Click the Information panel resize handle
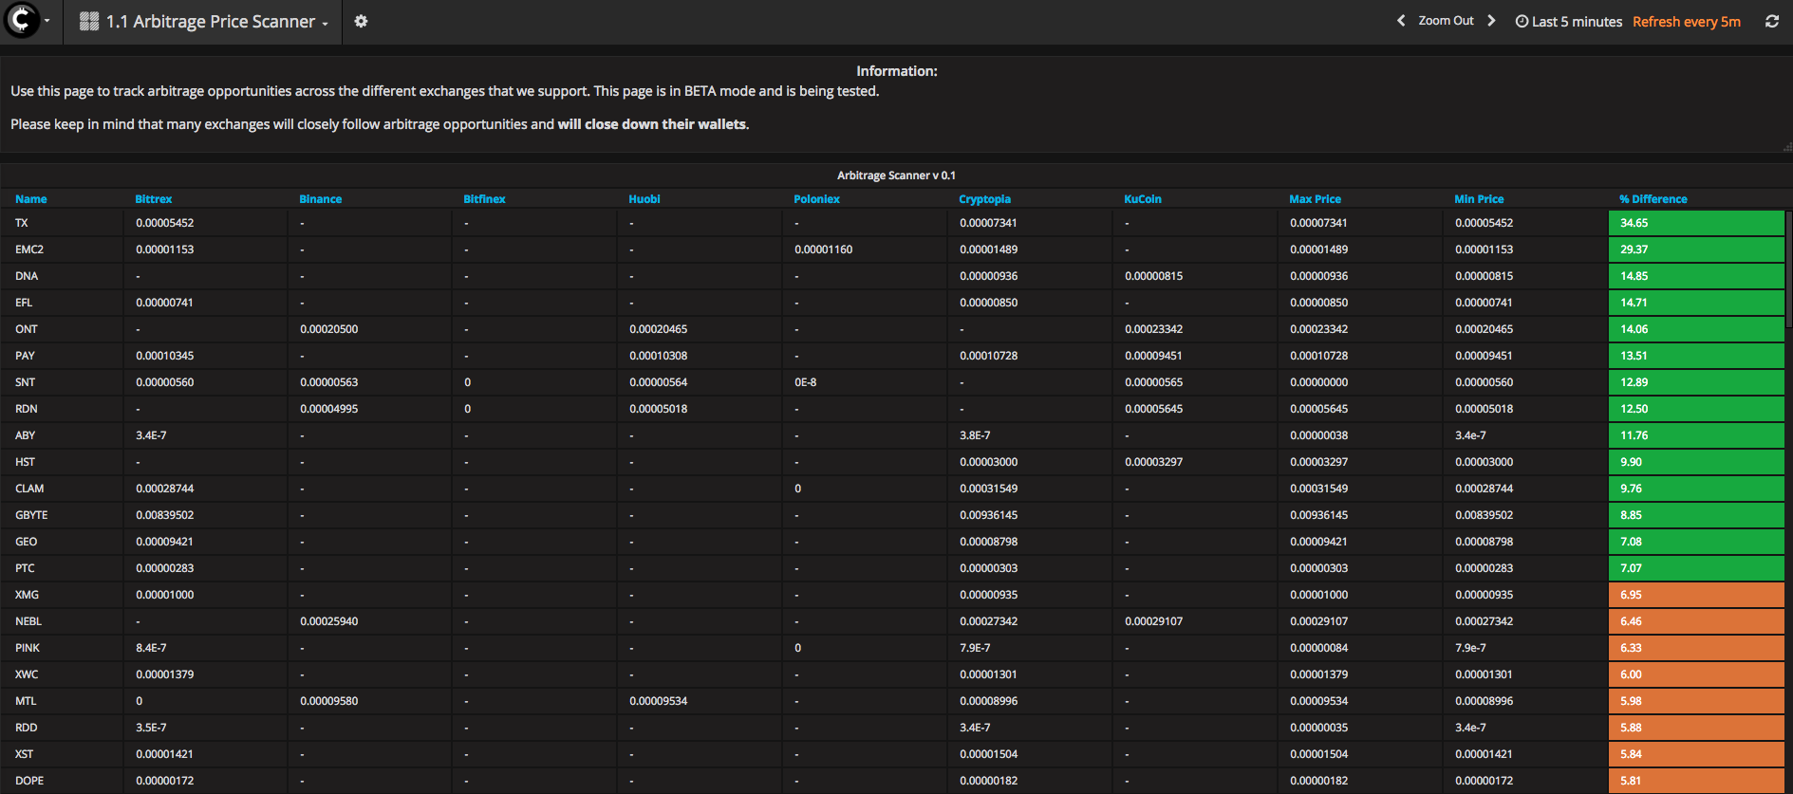 [1787, 147]
